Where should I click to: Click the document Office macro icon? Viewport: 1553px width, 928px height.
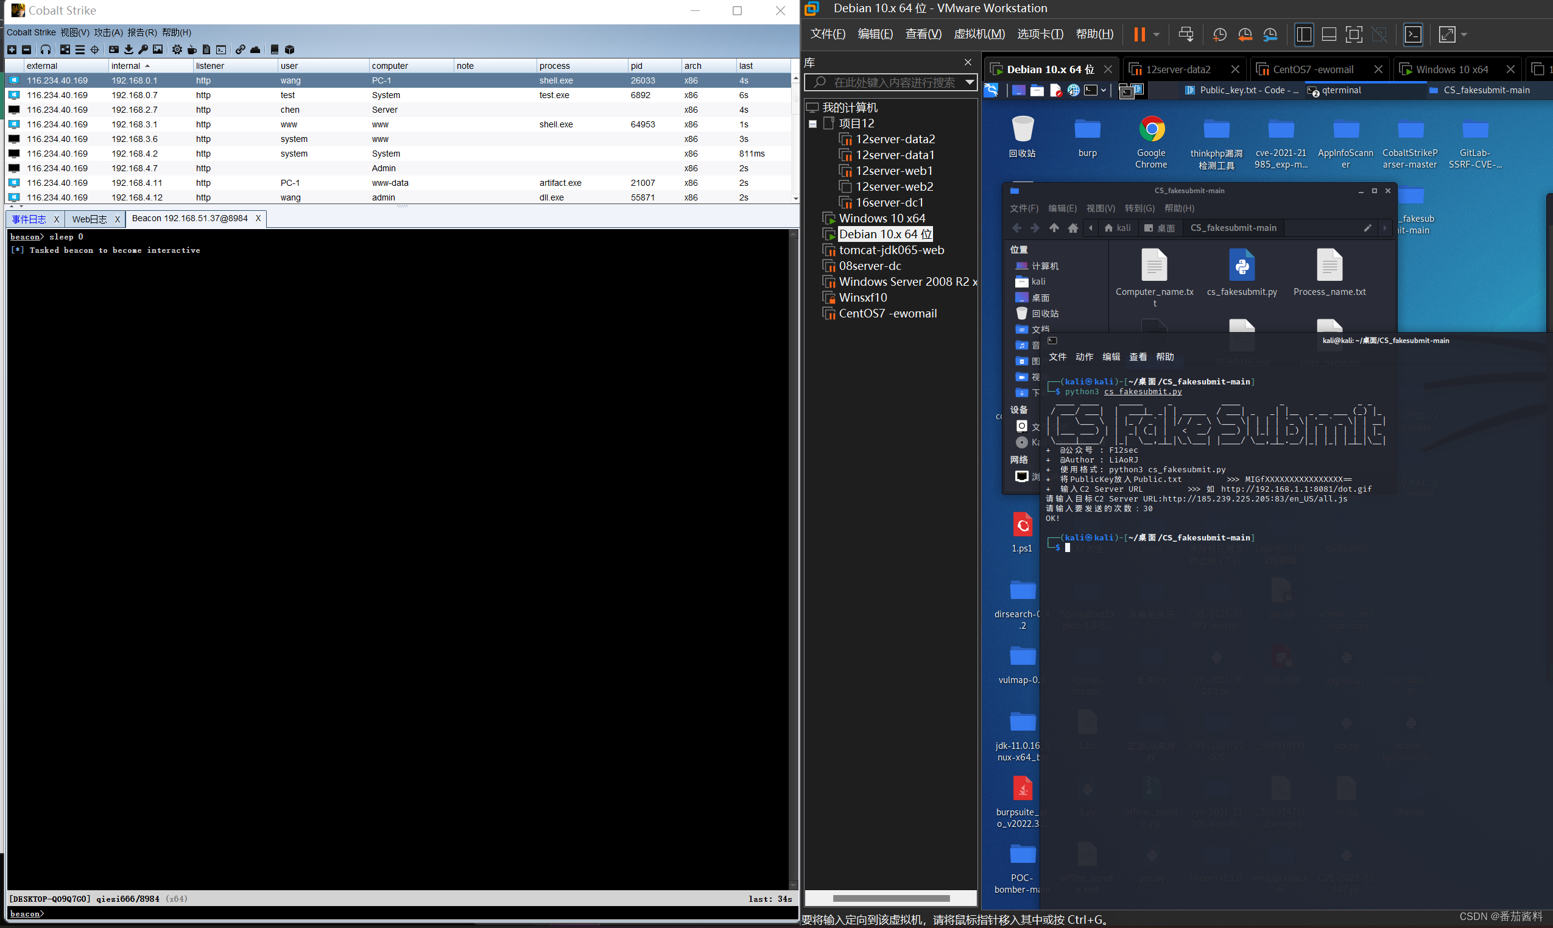click(x=206, y=49)
